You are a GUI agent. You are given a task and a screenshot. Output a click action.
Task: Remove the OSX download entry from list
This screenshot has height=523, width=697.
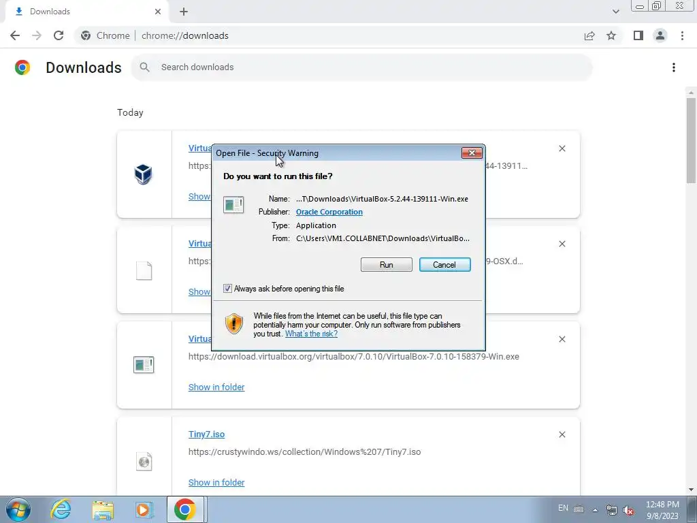tap(562, 244)
